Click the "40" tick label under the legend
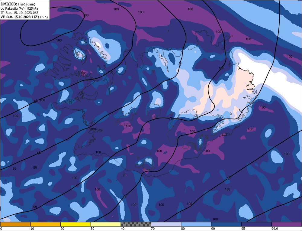The height and width of the screenshot is (231, 302). [123, 229]
